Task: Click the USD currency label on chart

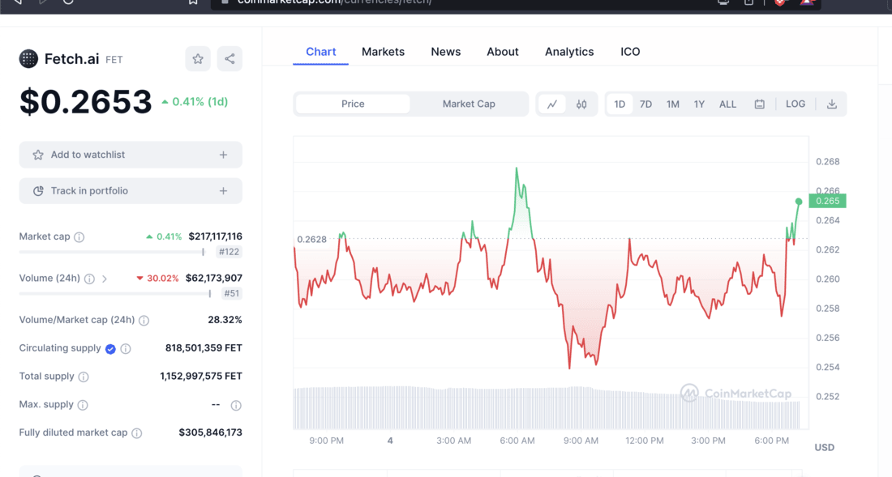Action: (x=825, y=448)
